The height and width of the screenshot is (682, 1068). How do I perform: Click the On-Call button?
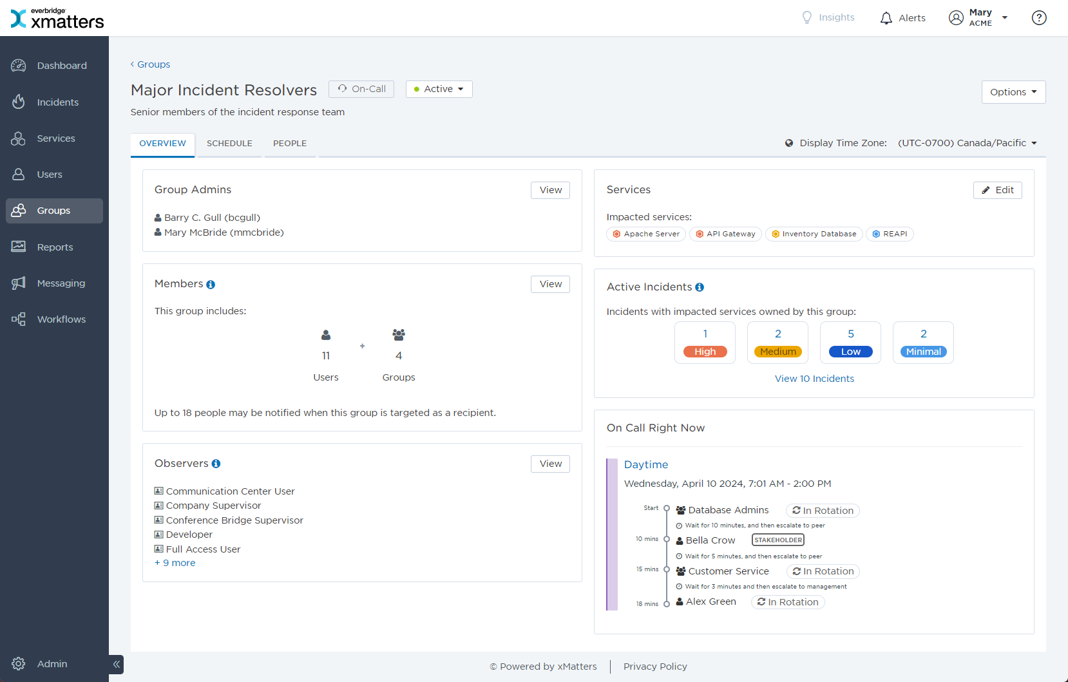361,89
